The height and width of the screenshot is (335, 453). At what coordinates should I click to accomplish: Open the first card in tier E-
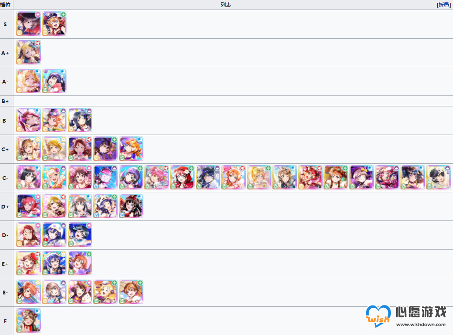29,292
